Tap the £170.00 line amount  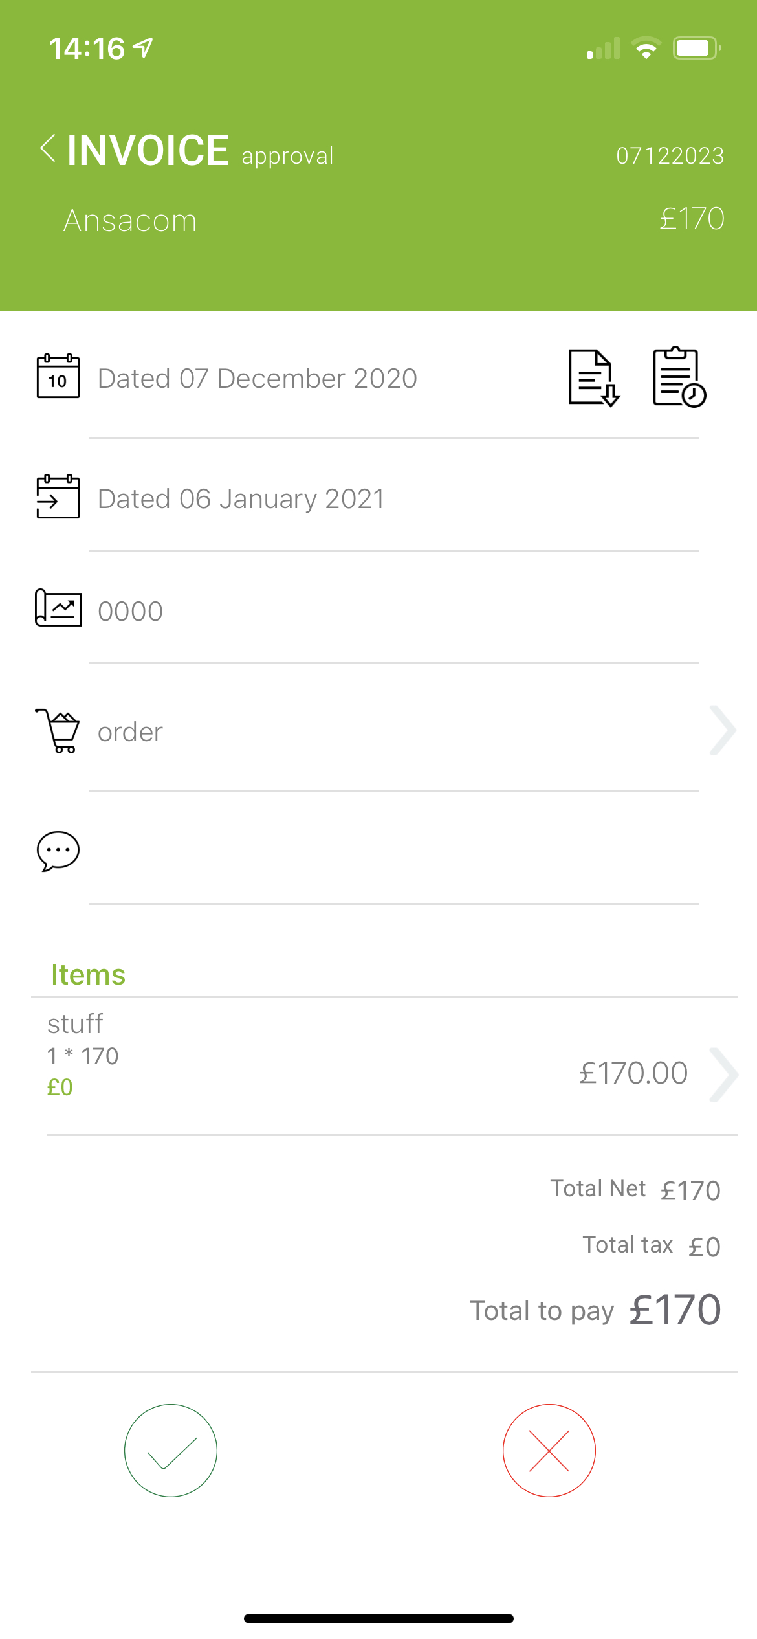coord(633,1073)
